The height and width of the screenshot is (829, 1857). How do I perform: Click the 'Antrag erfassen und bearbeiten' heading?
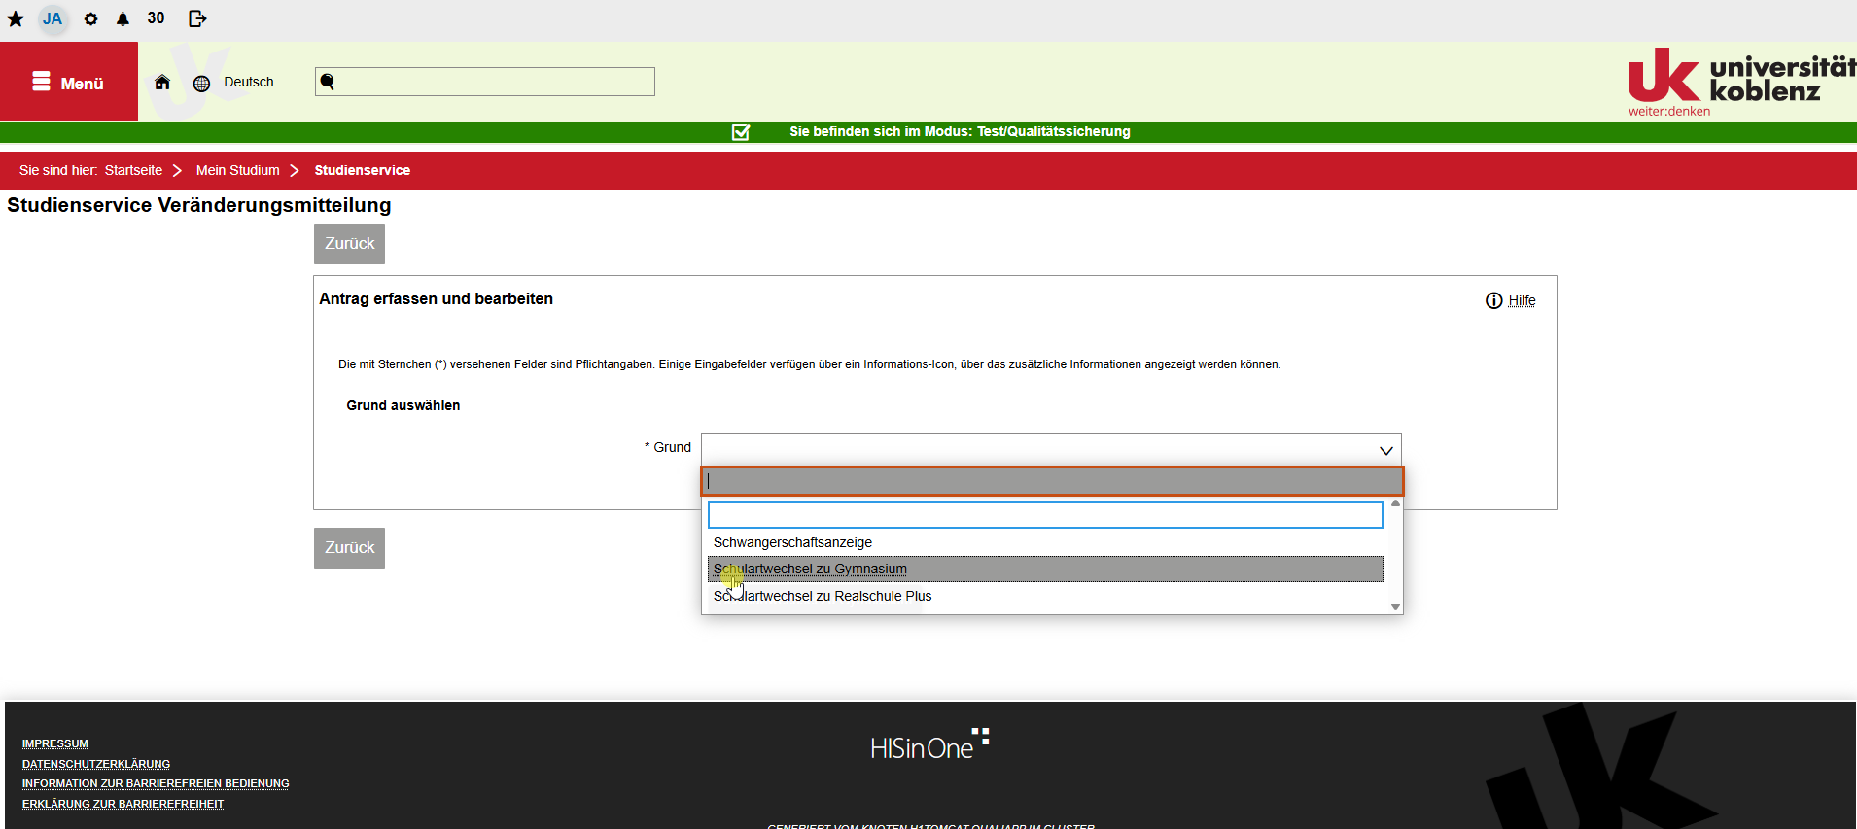pyautogui.click(x=437, y=299)
